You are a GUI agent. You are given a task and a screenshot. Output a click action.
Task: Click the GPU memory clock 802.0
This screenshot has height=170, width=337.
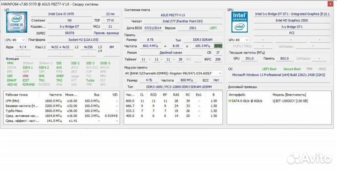285,59
